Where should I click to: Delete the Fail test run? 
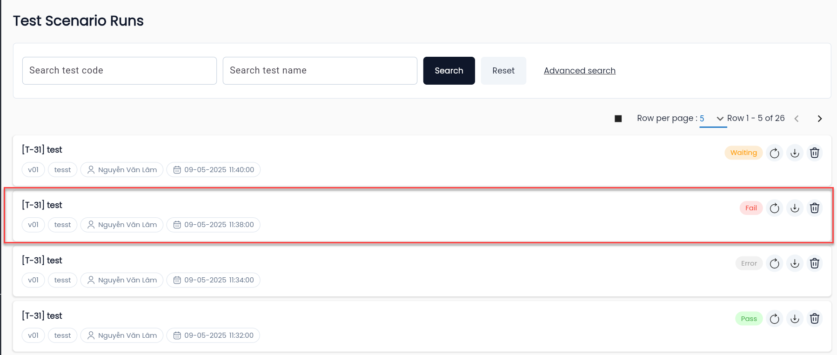point(815,208)
